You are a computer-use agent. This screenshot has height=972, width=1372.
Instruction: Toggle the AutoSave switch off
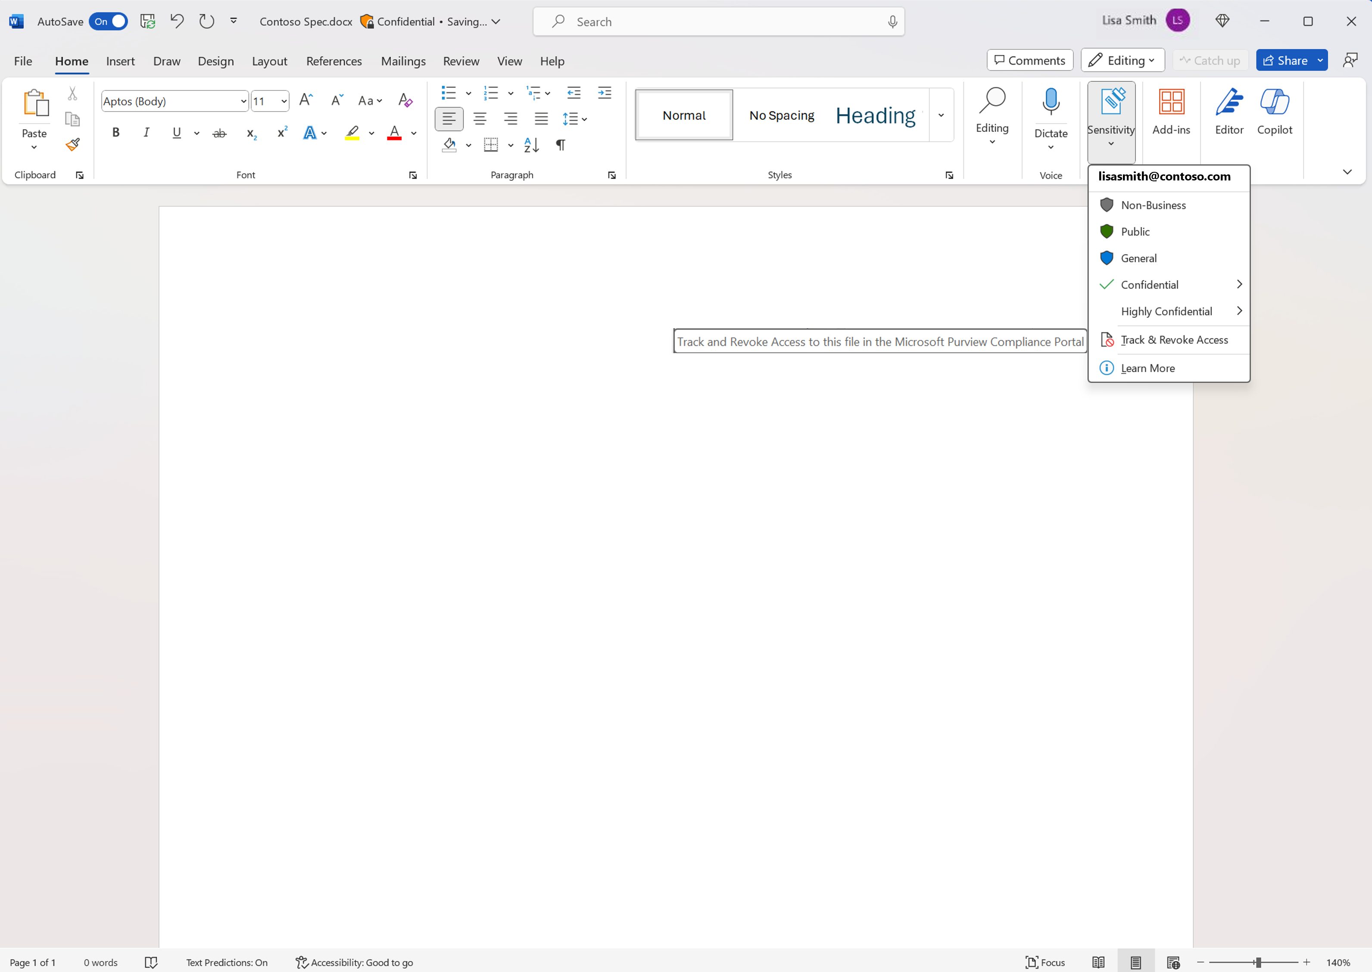(x=109, y=22)
